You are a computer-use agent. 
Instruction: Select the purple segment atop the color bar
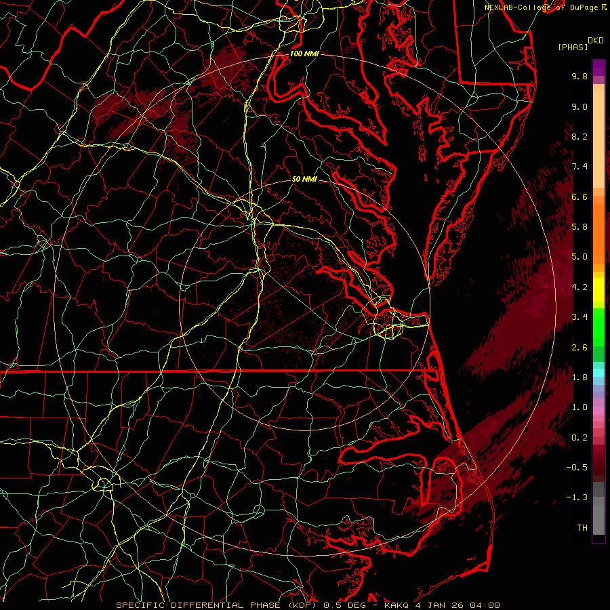coord(598,68)
